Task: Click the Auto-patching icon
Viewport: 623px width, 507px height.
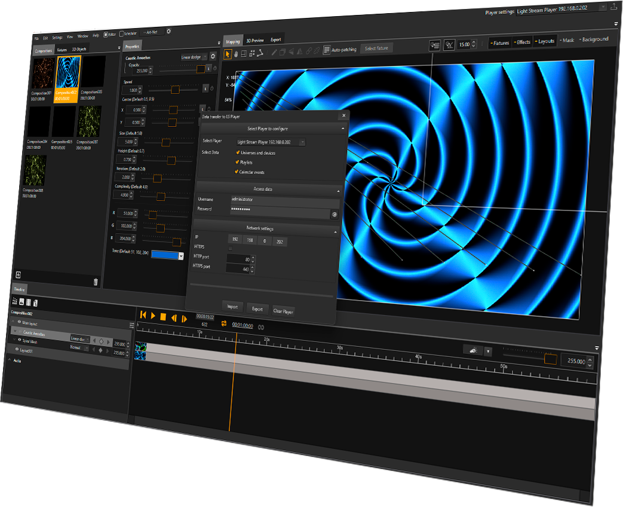Action: [x=327, y=50]
